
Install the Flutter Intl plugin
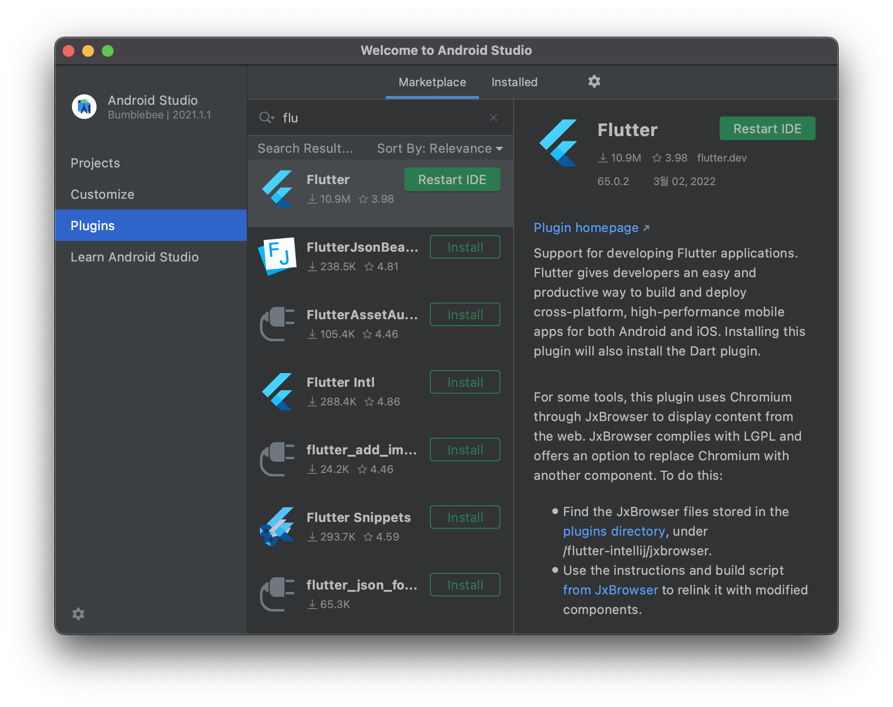pos(465,382)
